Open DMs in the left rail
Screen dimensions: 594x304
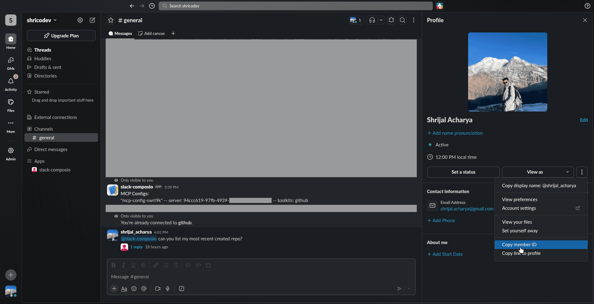[11, 63]
